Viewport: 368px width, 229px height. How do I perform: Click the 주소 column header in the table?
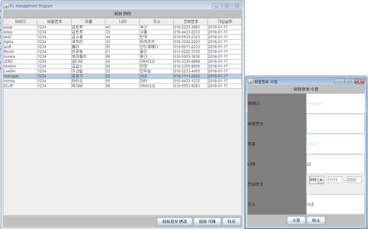click(156, 22)
